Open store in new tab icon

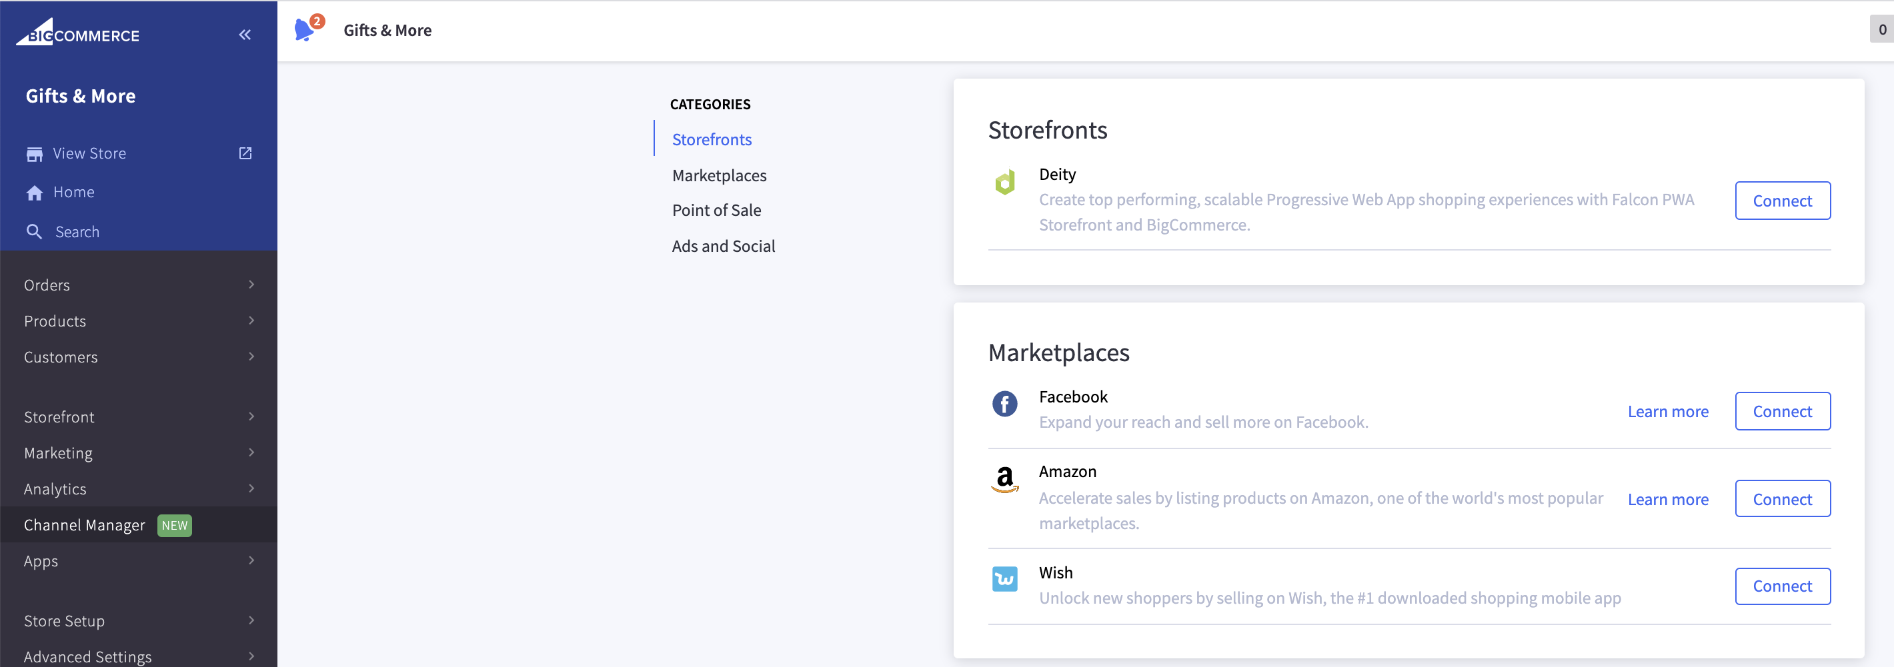[245, 153]
